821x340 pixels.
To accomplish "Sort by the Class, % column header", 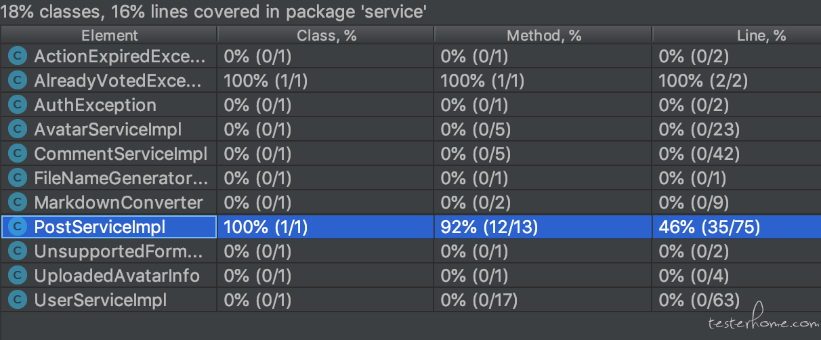I will click(x=326, y=35).
